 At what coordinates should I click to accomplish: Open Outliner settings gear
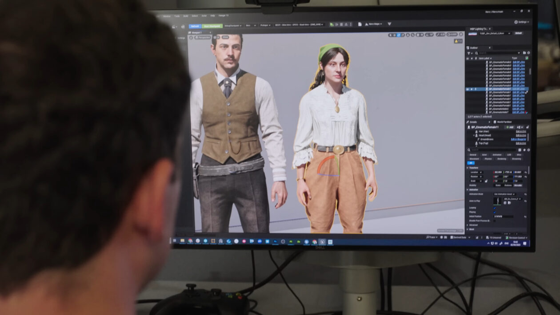pos(528,53)
